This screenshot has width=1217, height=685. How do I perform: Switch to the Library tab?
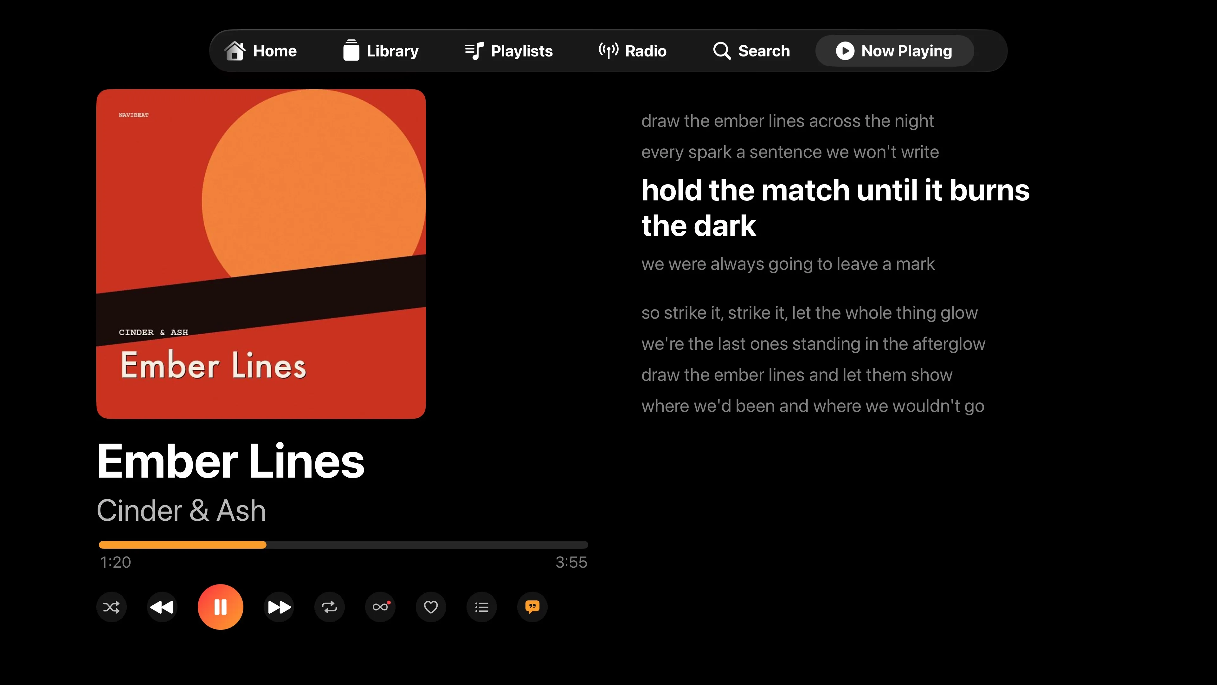[381, 51]
